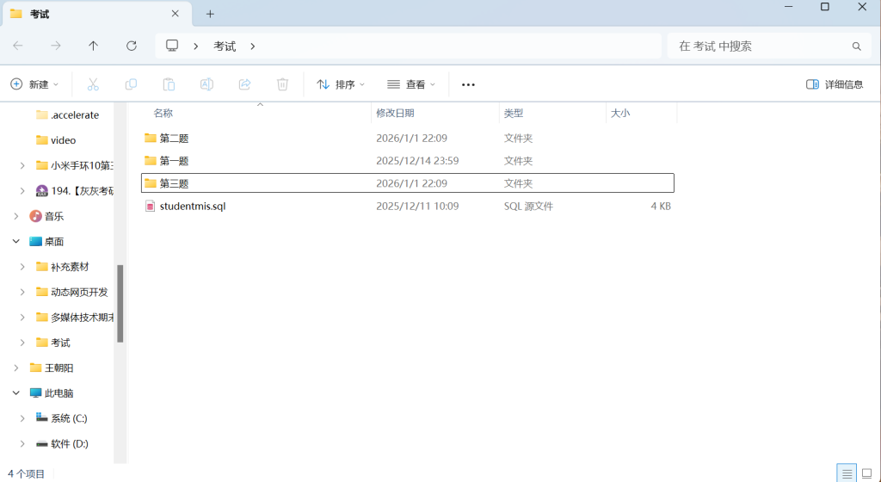The image size is (881, 482).
Task: Expand the 音乐 folder in sidebar
Action: click(x=16, y=216)
